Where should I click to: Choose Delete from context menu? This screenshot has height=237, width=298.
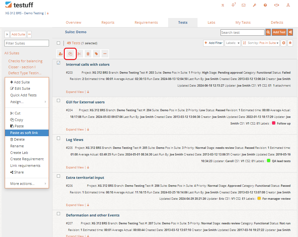[x=27, y=139]
